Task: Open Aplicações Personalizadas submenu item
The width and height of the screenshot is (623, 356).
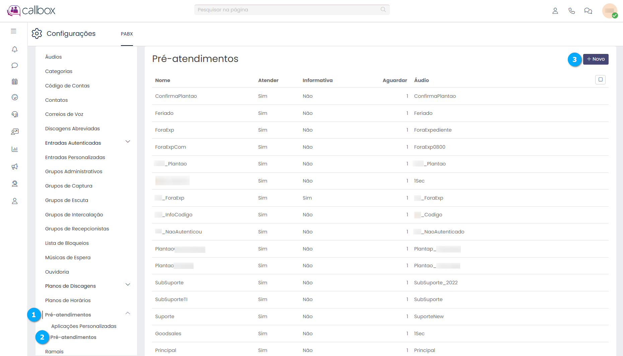Action: click(x=84, y=326)
